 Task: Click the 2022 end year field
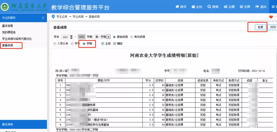coord(82,37)
